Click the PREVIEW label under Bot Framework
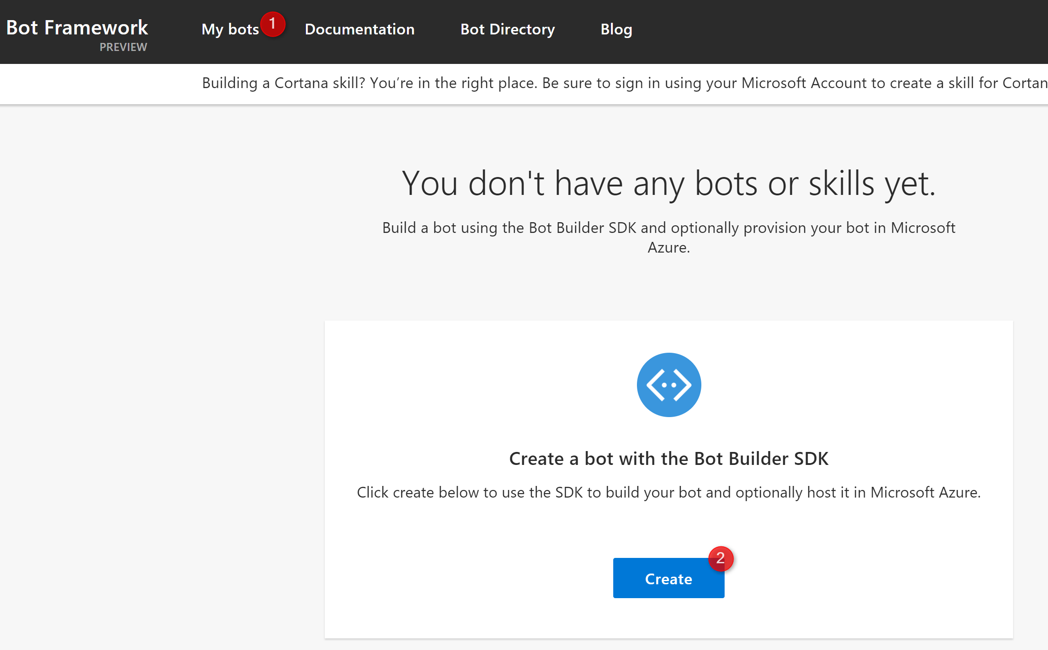Image resolution: width=1048 pixels, height=650 pixels. tap(123, 47)
